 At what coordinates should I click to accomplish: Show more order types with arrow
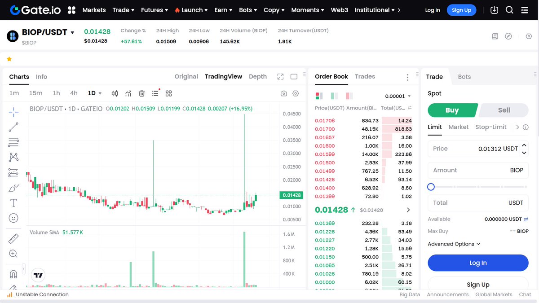[x=517, y=127]
